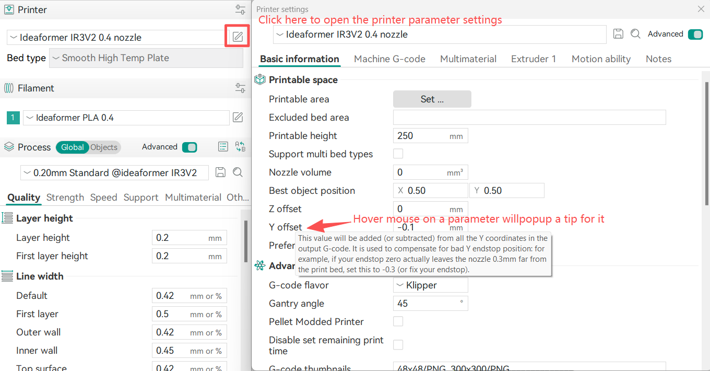710x371 pixels.
Task: Open printer section settings sliders icon
Action: (240, 9)
